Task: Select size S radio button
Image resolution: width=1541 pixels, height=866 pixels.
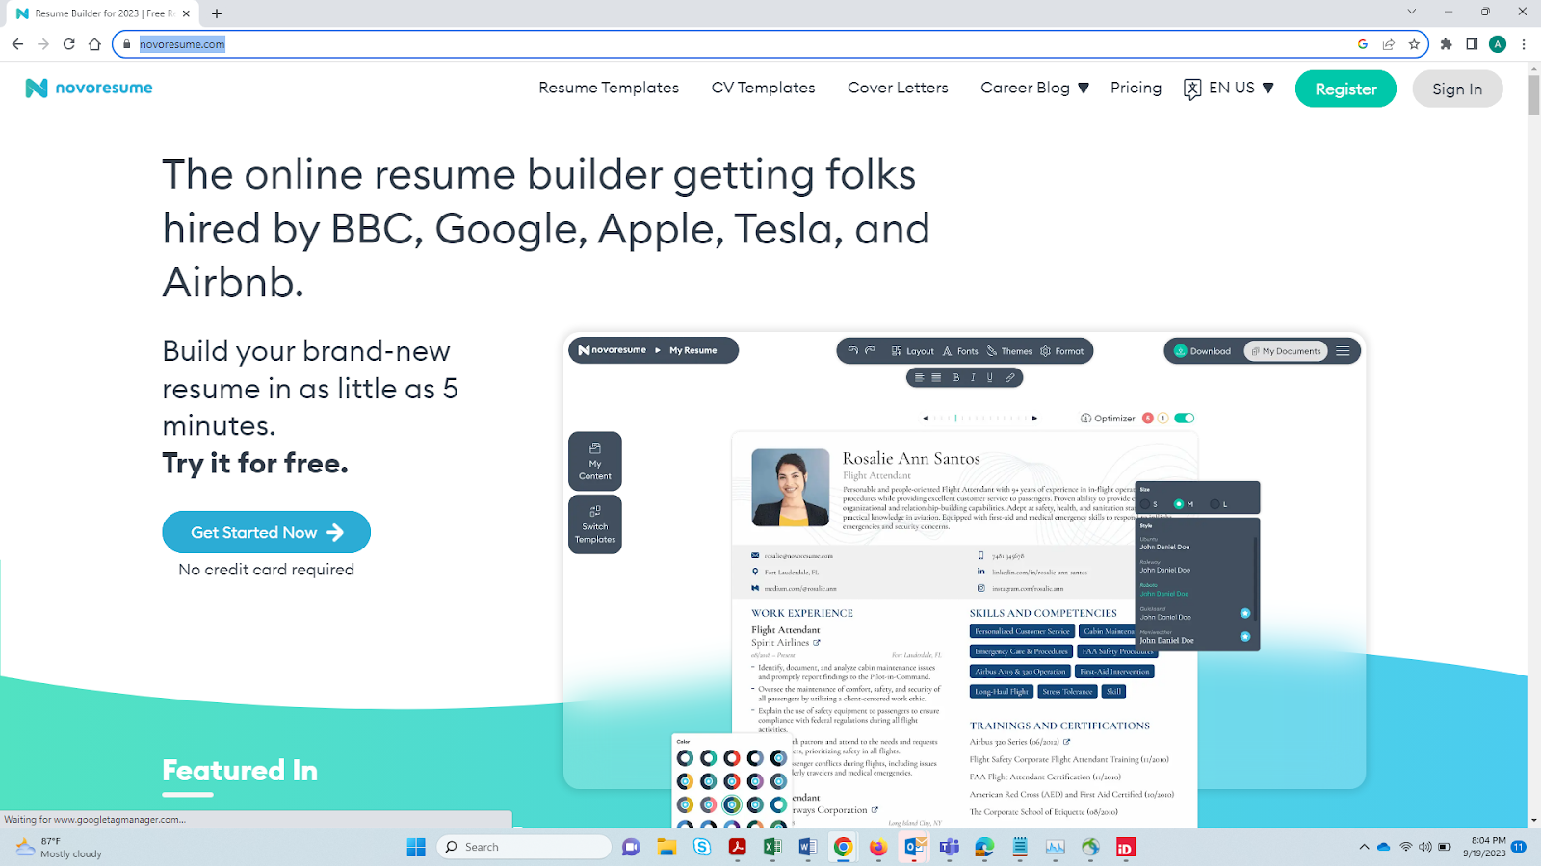Action: [1145, 504]
